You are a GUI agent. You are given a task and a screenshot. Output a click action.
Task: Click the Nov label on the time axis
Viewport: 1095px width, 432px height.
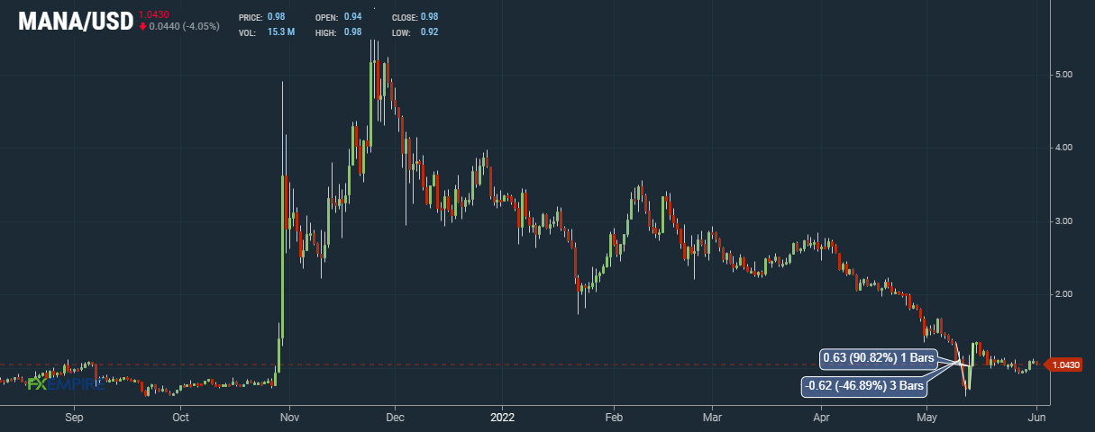(289, 418)
